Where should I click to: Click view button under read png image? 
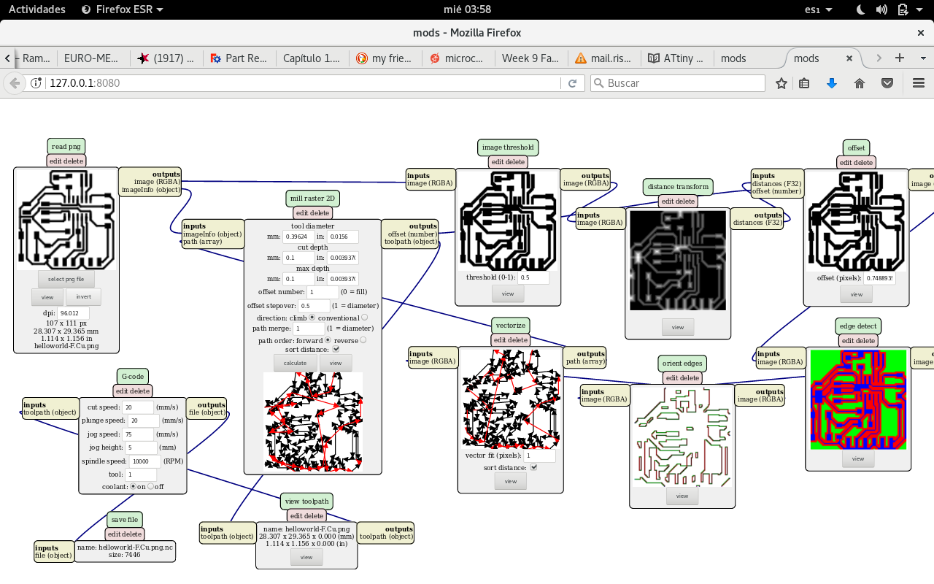click(47, 297)
